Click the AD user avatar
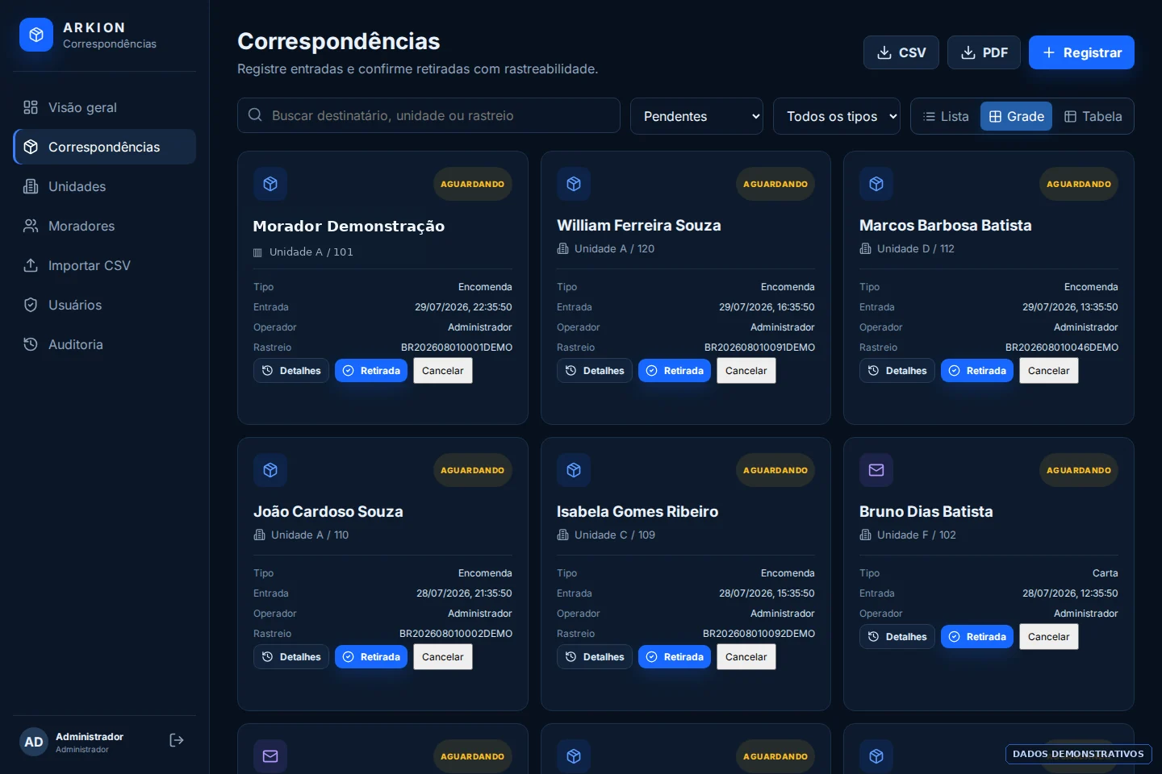Screen dimensions: 1162x774 point(34,742)
